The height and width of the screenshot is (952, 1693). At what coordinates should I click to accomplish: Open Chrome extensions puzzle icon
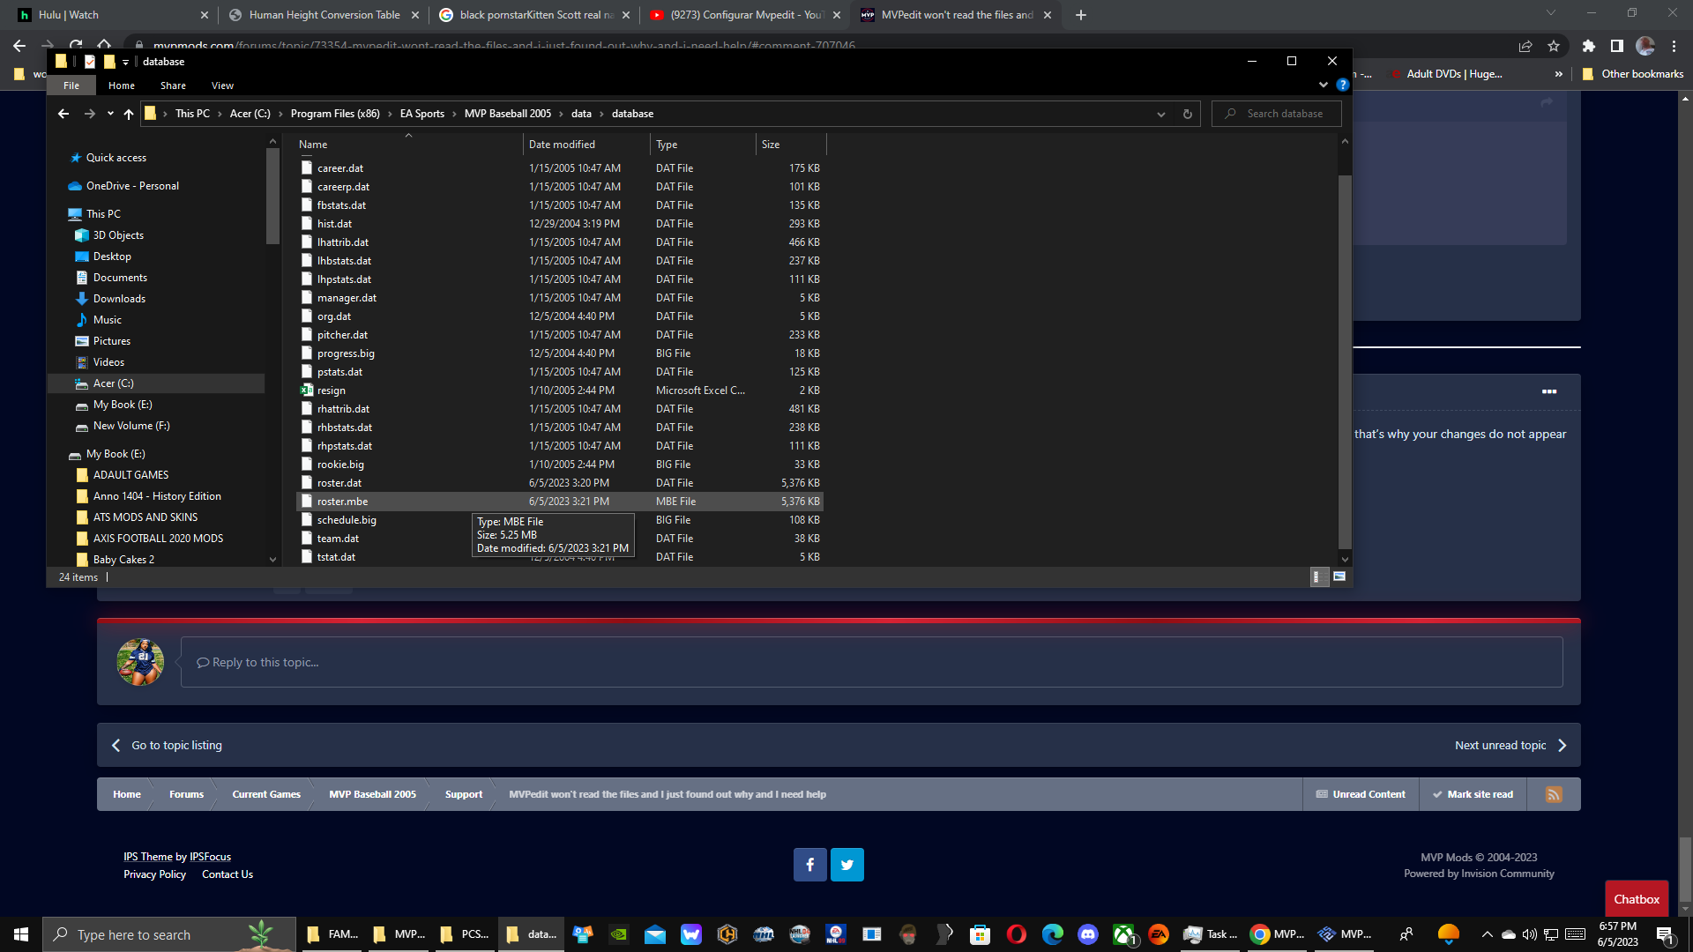(x=1589, y=46)
